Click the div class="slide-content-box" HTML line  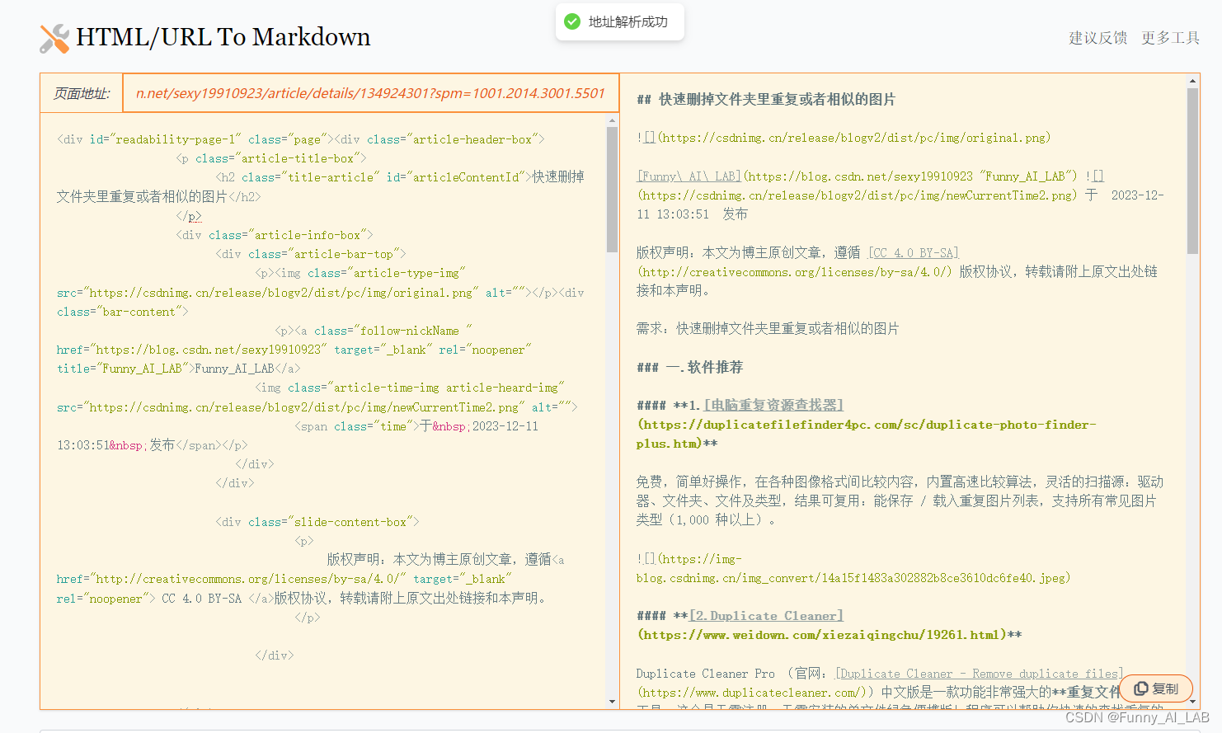tap(317, 522)
